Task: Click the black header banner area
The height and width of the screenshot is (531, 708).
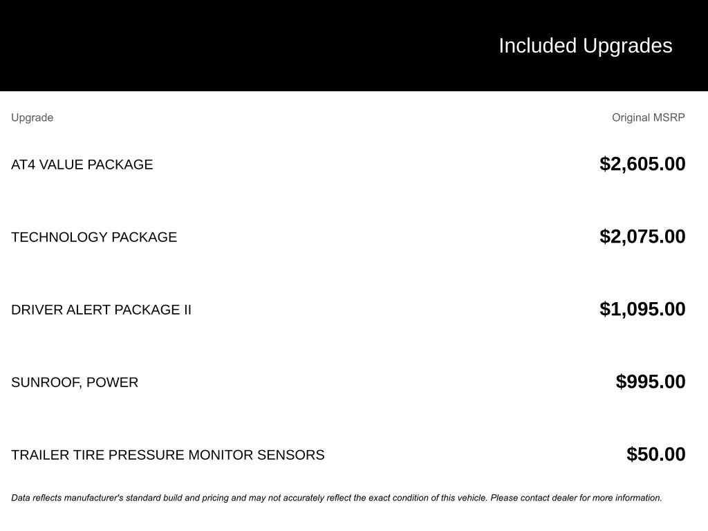Action: point(354,46)
